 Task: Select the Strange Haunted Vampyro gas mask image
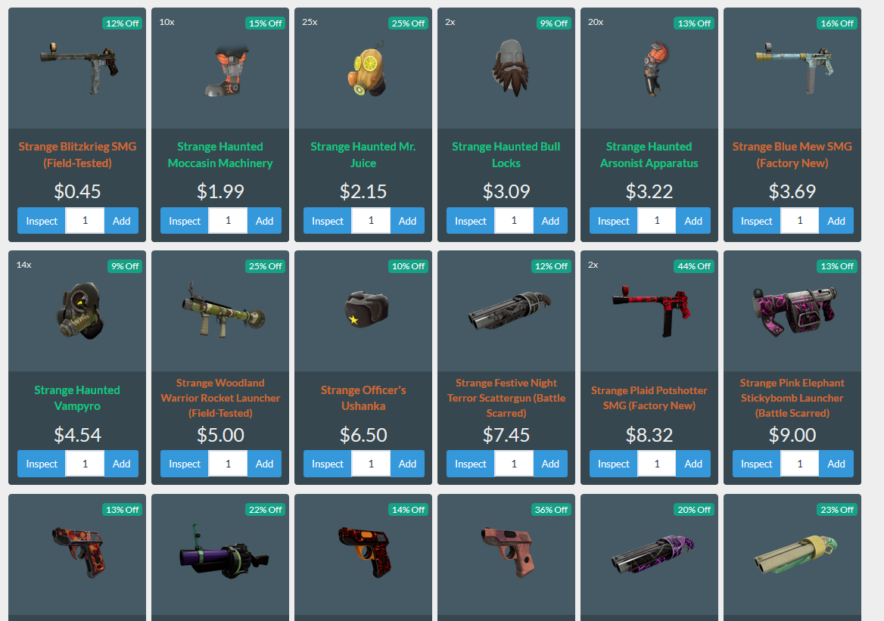click(x=80, y=310)
